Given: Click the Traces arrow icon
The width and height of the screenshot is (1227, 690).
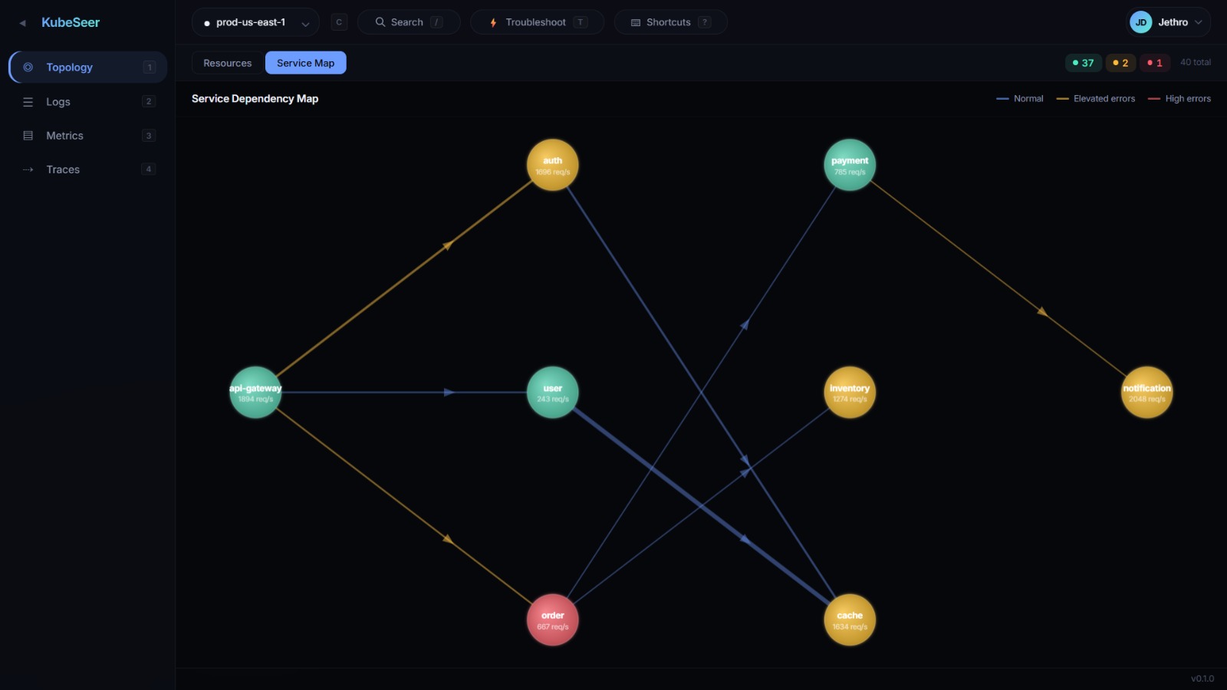Looking at the screenshot, I should tap(28, 169).
